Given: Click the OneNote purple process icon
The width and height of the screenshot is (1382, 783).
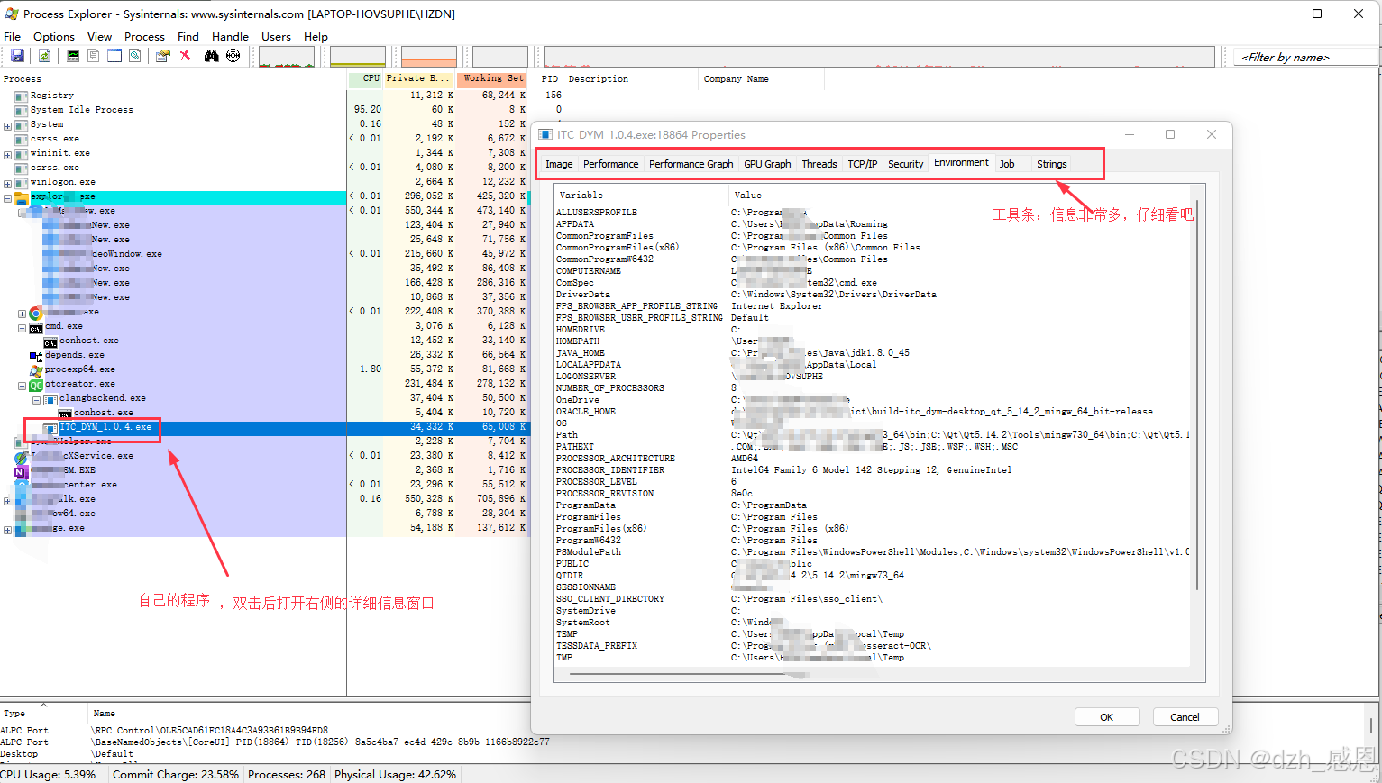Looking at the screenshot, I should (x=21, y=471).
